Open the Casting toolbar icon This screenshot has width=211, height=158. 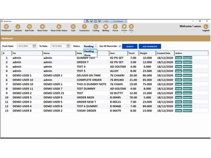[96, 27]
